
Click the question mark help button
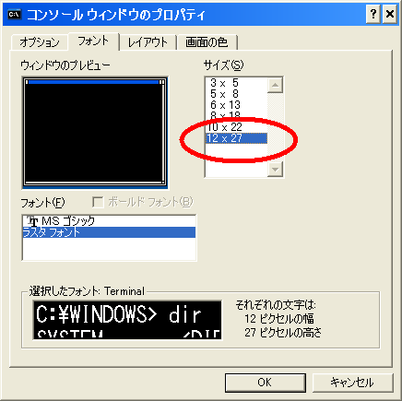point(372,14)
